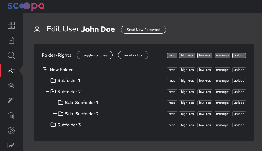Image resolution: width=262 pixels, height=151 pixels.
Task: Toggle read right for Sub-Subfolder 1
Action: tap(172, 103)
